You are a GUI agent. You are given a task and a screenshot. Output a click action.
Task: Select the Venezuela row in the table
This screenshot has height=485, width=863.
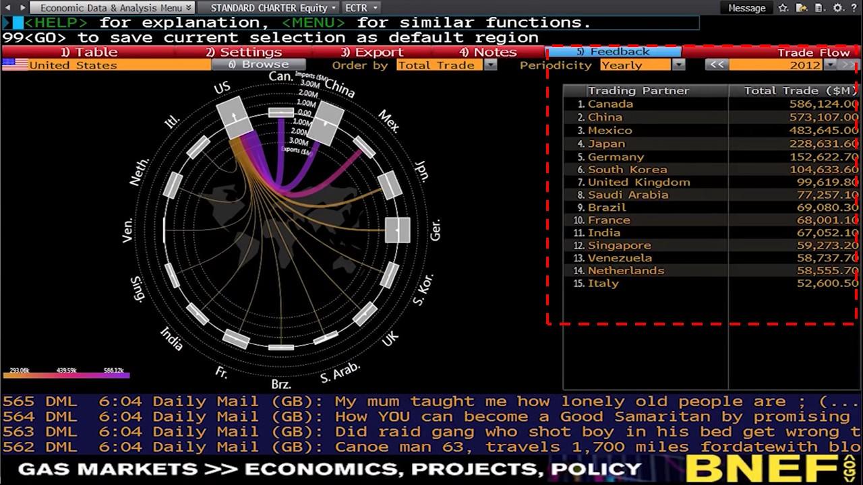click(711, 258)
